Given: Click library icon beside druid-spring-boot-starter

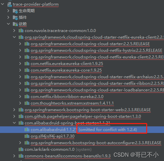Looking at the screenshot, I should [x=21, y=123].
